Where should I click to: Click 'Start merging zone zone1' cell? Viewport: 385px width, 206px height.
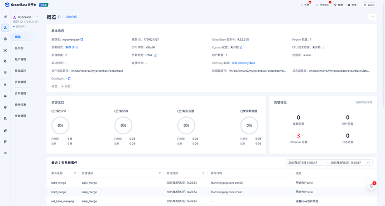pos(227,192)
